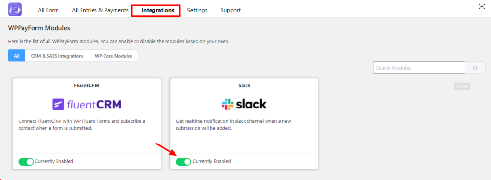Open the Settings page
The height and width of the screenshot is (180, 491).
[197, 10]
